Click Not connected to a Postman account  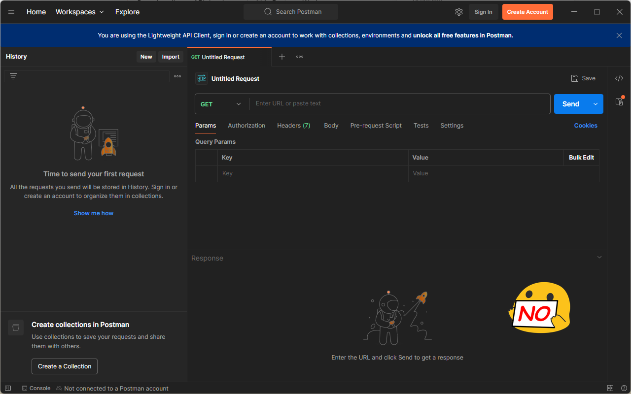coord(112,388)
